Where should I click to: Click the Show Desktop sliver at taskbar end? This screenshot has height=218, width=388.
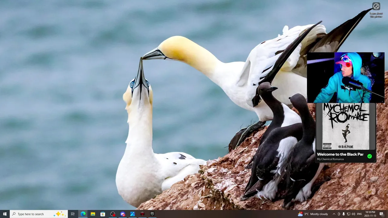pyautogui.click(x=387, y=214)
